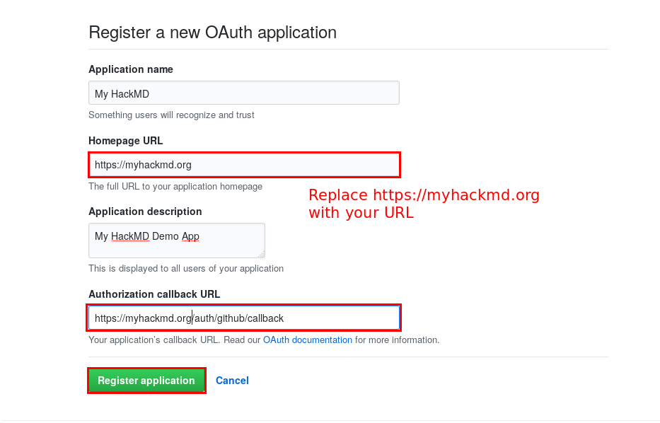Click the Cancel link

(x=232, y=380)
